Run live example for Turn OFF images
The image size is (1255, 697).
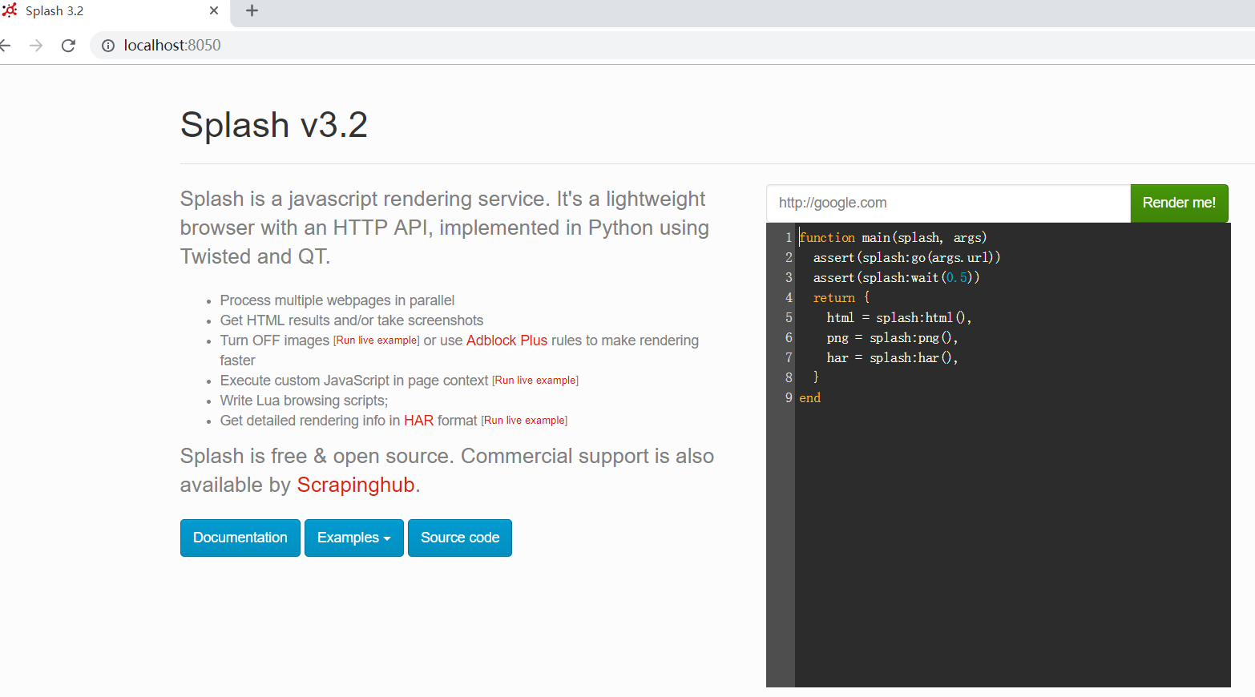tap(377, 340)
